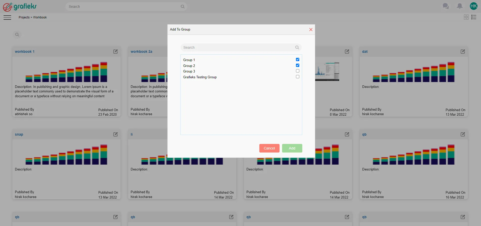This screenshot has width=481, height=226.
Task: Open the snap workbook title
Action: [x=19, y=134]
